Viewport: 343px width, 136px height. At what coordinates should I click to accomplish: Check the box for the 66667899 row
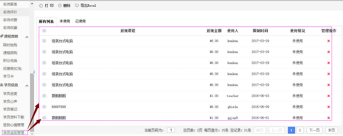(44, 107)
